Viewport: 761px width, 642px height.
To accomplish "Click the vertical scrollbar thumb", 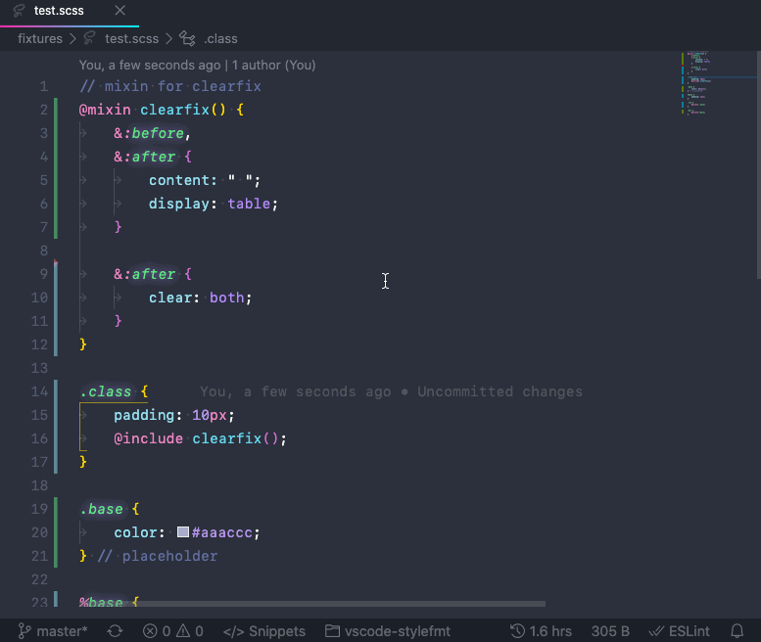I will tap(759, 164).
